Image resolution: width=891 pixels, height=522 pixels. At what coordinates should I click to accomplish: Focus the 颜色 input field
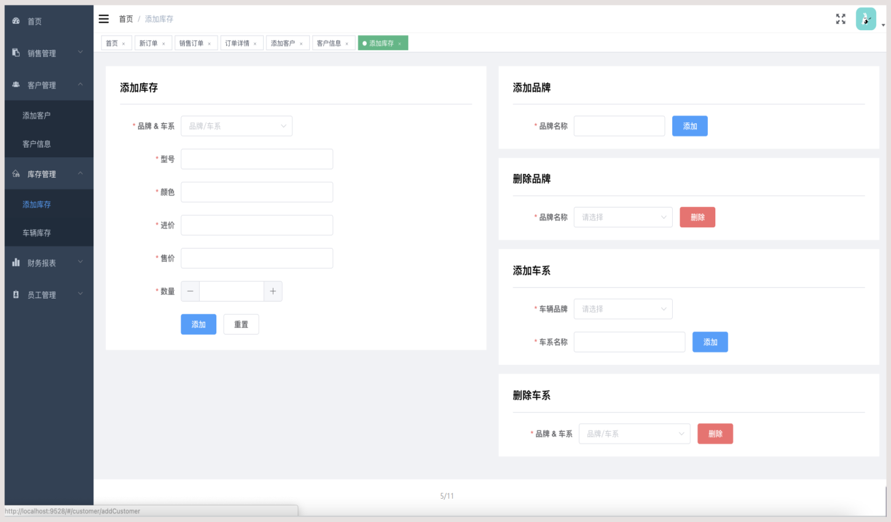pyautogui.click(x=257, y=192)
